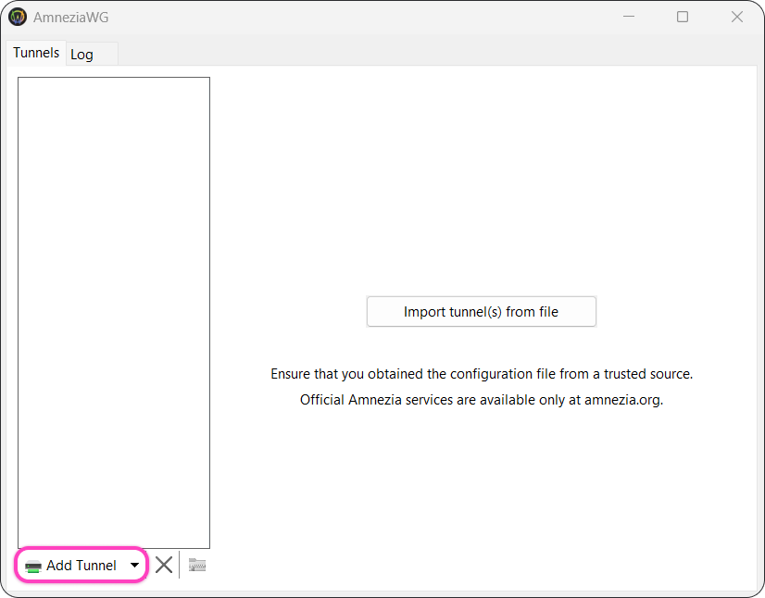Screen dimensions: 765x598
Task: Close the AmneziaWG window
Action: 736,17
